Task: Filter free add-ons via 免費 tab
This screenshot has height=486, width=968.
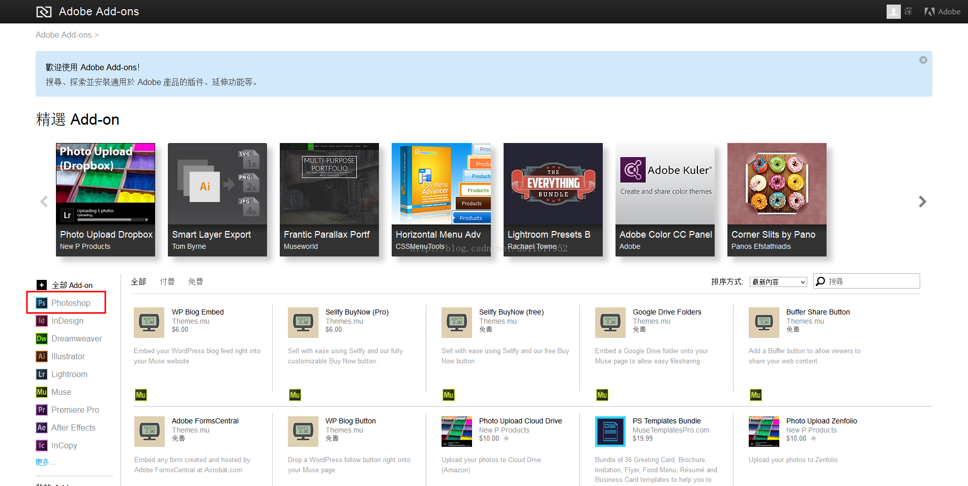Action: (x=196, y=281)
